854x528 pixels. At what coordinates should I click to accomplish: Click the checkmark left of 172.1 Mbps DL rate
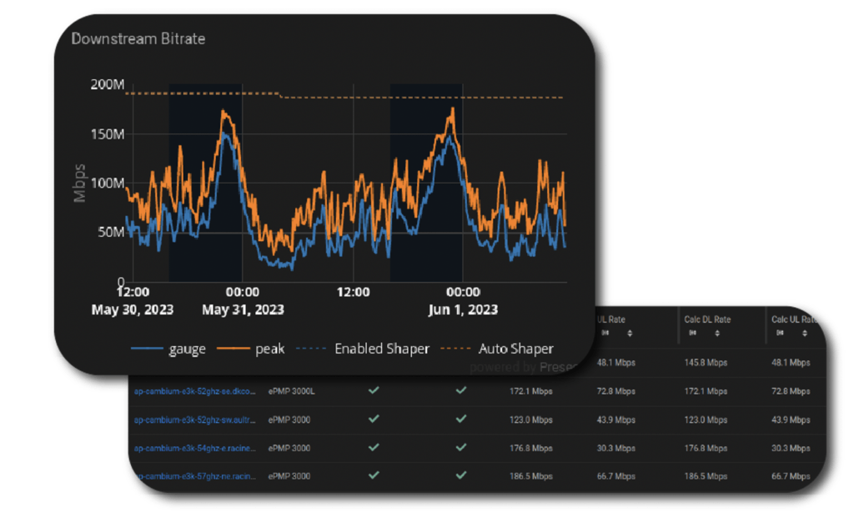(461, 390)
